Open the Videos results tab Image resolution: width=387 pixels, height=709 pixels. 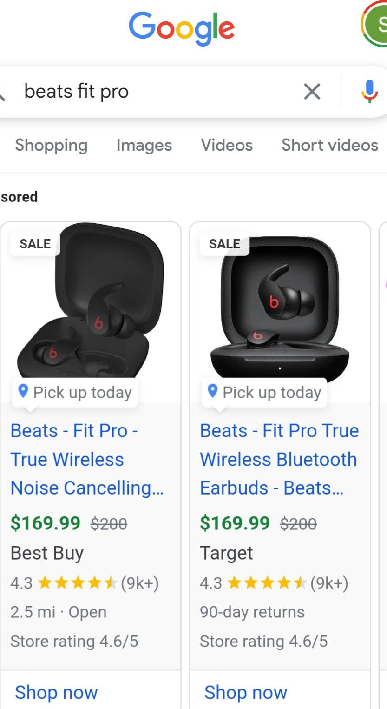point(227,145)
